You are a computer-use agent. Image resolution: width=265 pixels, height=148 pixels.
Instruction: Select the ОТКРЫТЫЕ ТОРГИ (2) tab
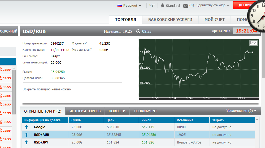coord(43,111)
